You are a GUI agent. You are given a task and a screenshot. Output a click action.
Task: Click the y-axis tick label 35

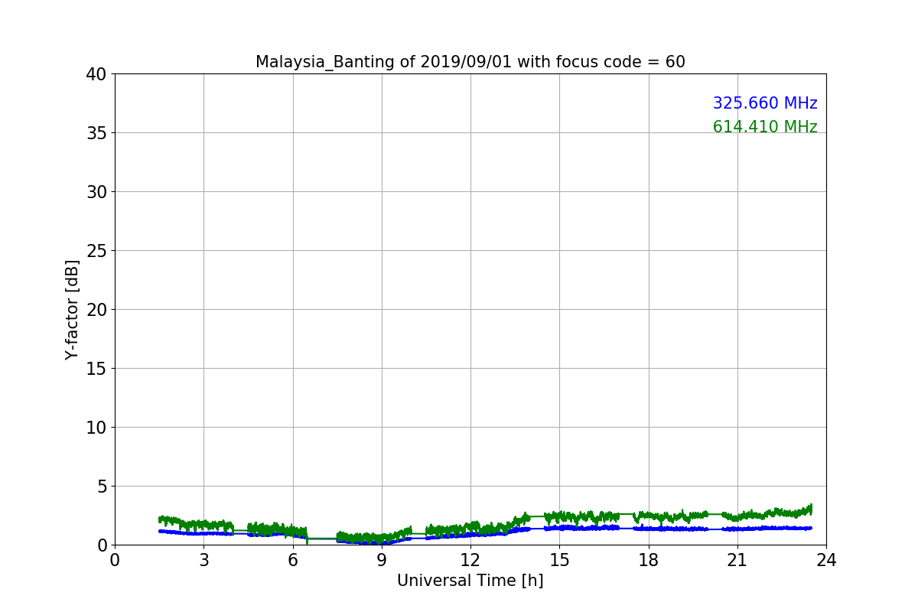click(96, 133)
